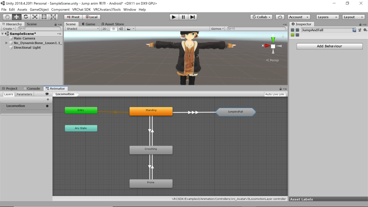Open the Assets menu
368x207 pixels.
tap(22, 10)
